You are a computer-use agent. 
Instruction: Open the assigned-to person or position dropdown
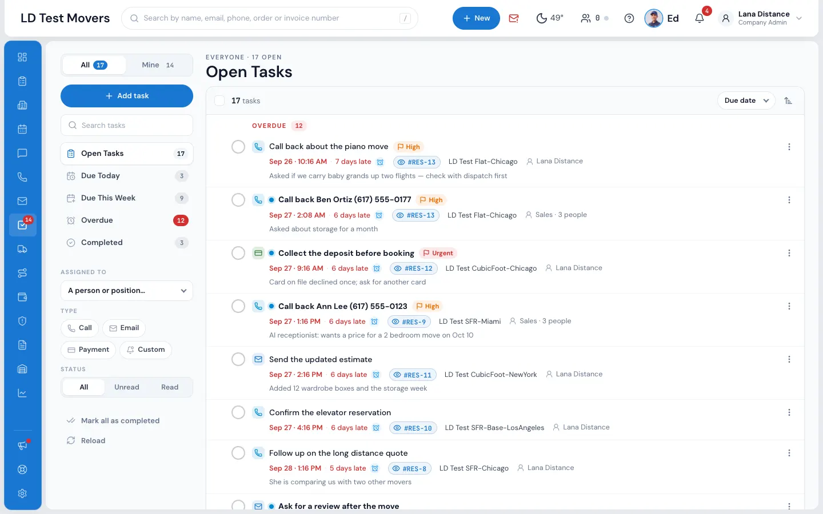[x=127, y=291]
